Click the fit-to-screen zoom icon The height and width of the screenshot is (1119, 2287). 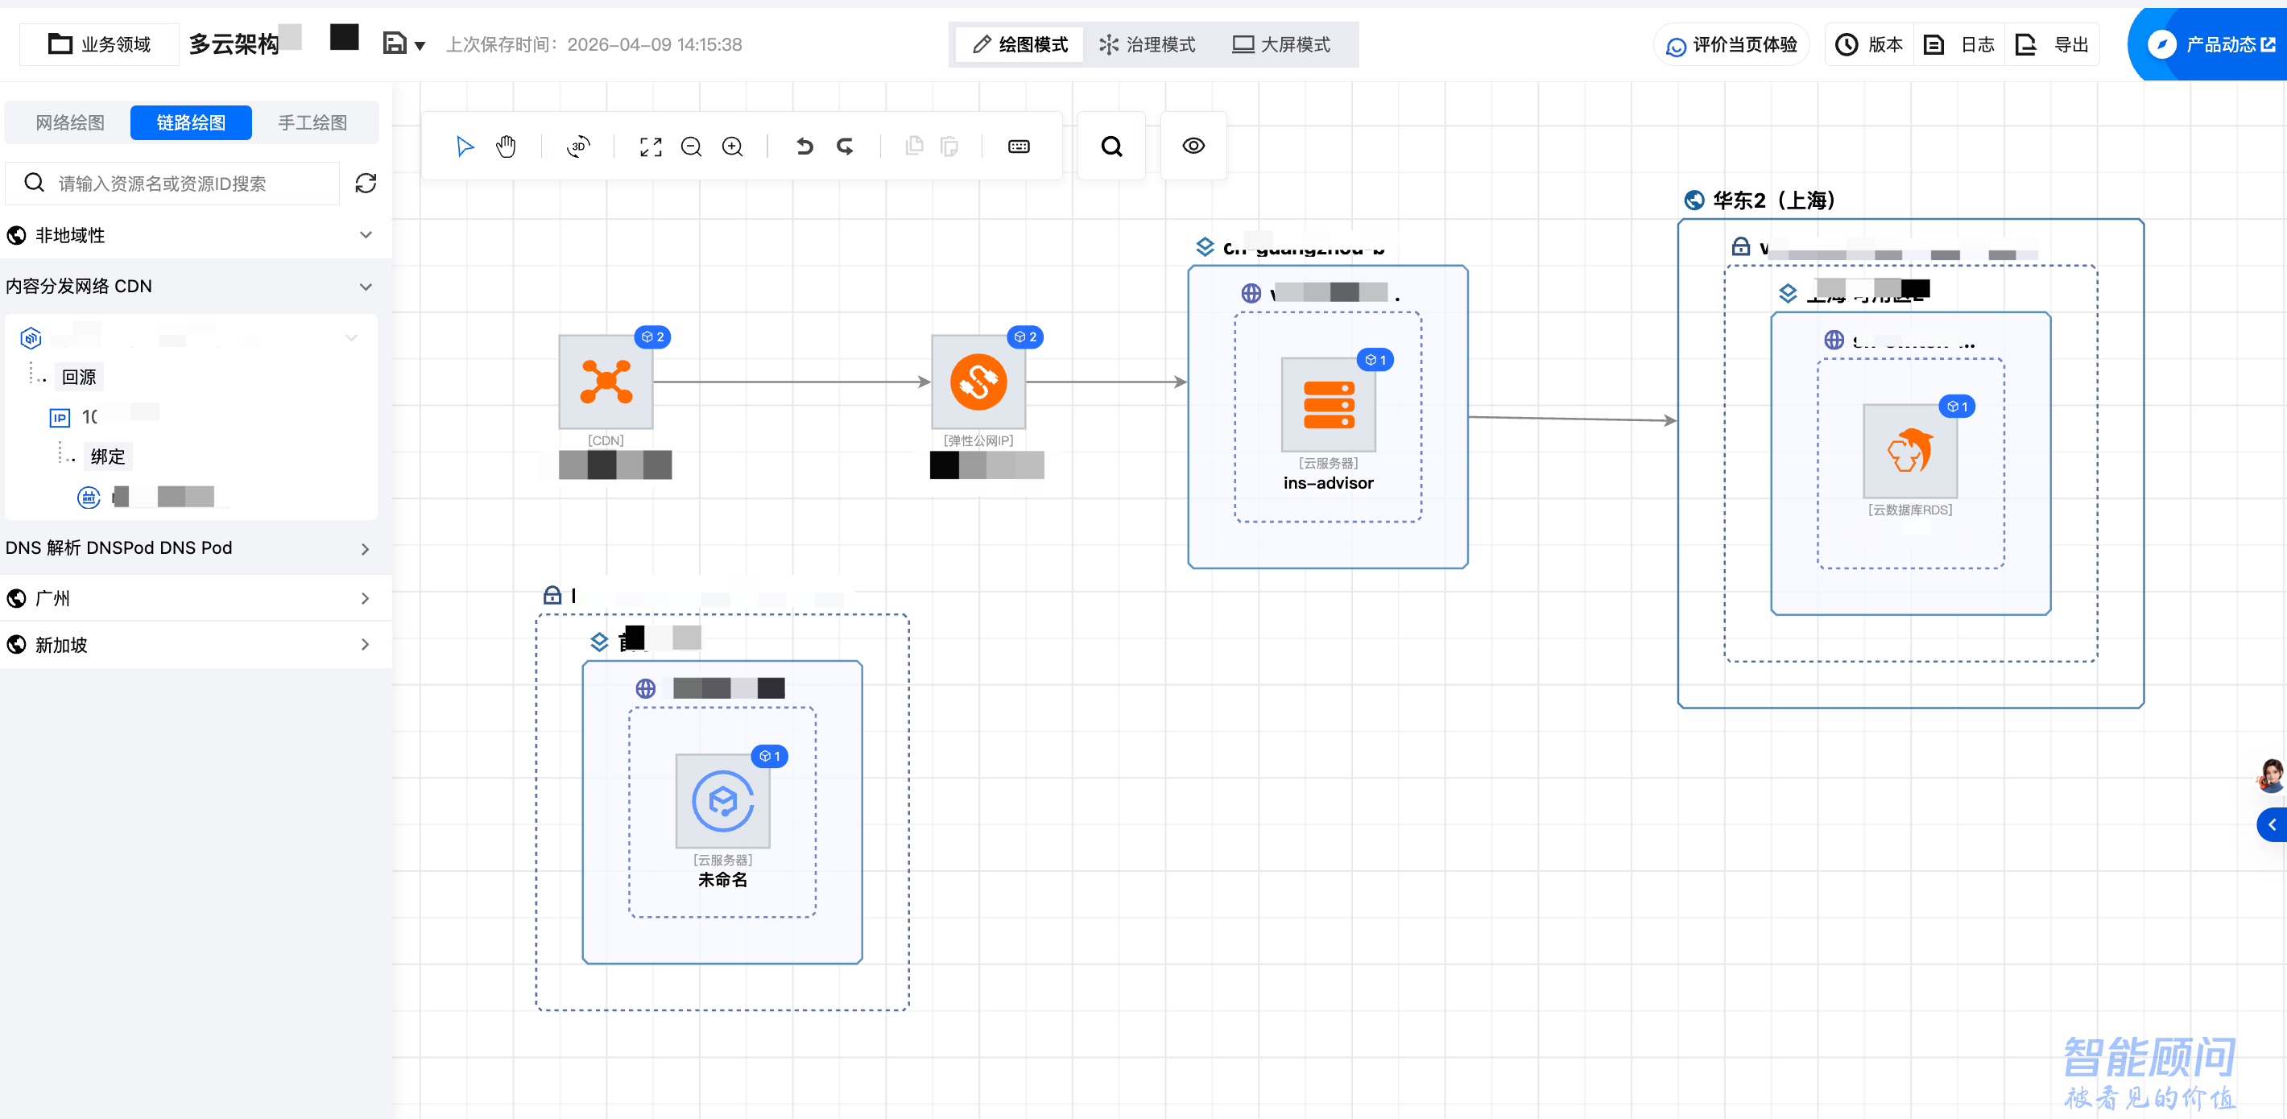click(651, 146)
